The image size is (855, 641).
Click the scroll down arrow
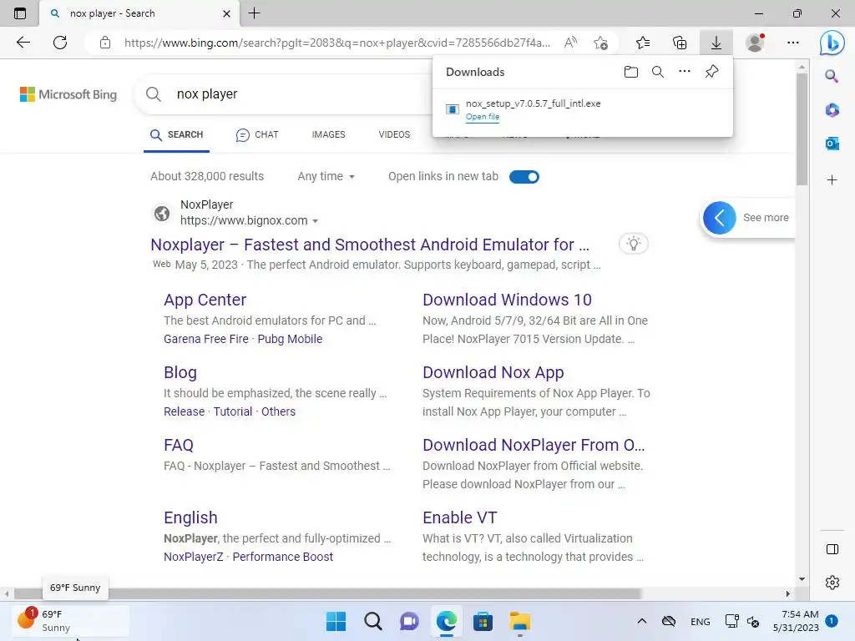click(x=802, y=579)
